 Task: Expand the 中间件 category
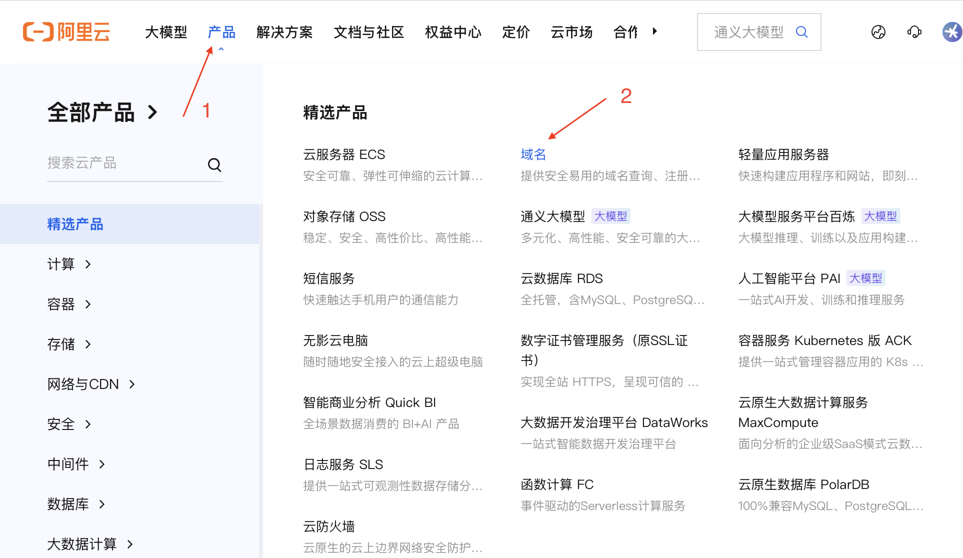[x=76, y=464]
